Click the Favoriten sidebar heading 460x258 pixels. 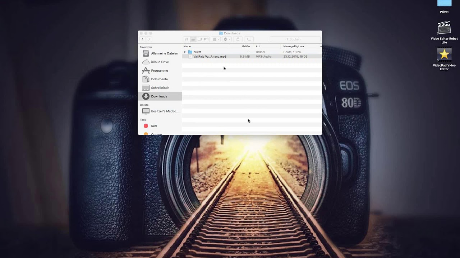point(146,47)
